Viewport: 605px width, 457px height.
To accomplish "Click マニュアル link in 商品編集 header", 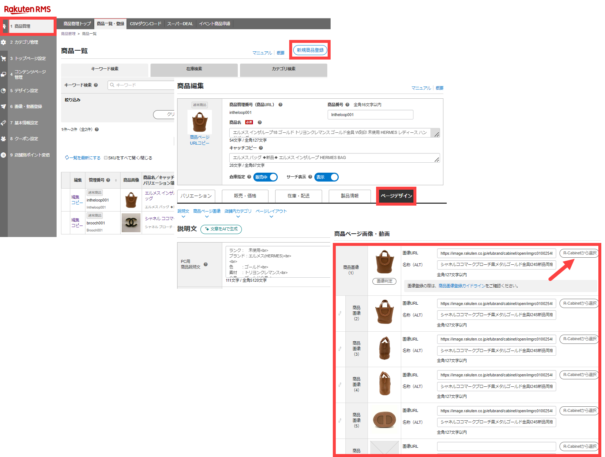I will click(x=421, y=88).
